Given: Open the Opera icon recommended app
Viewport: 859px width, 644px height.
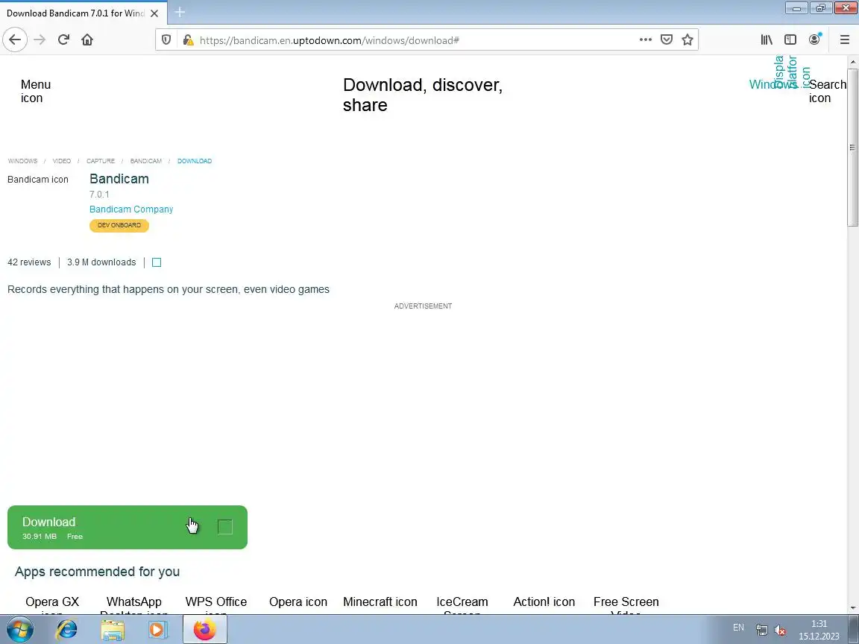Looking at the screenshot, I should point(298,602).
